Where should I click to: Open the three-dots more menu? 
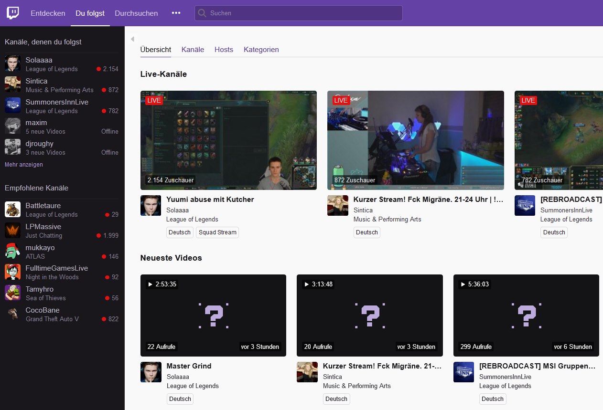point(176,13)
